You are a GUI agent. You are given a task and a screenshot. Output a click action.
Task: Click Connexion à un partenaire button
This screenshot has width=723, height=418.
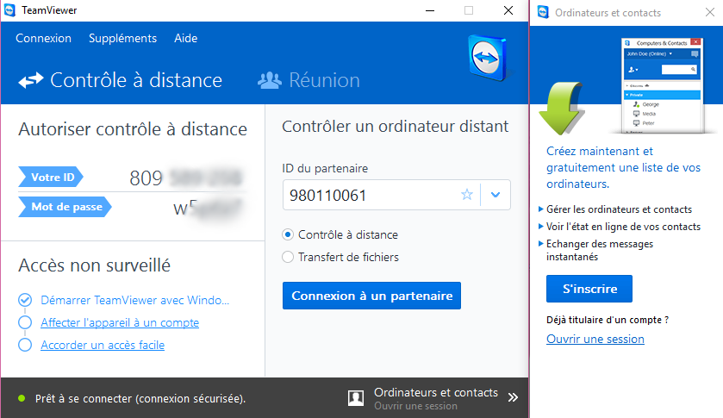click(x=371, y=296)
